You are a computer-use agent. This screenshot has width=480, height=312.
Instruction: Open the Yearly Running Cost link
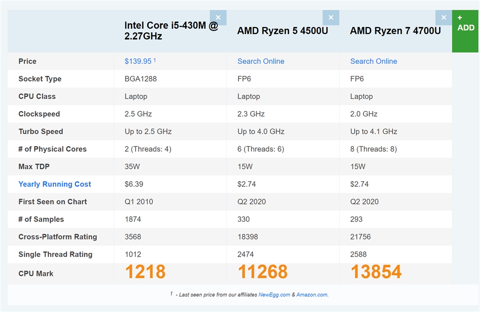point(55,184)
